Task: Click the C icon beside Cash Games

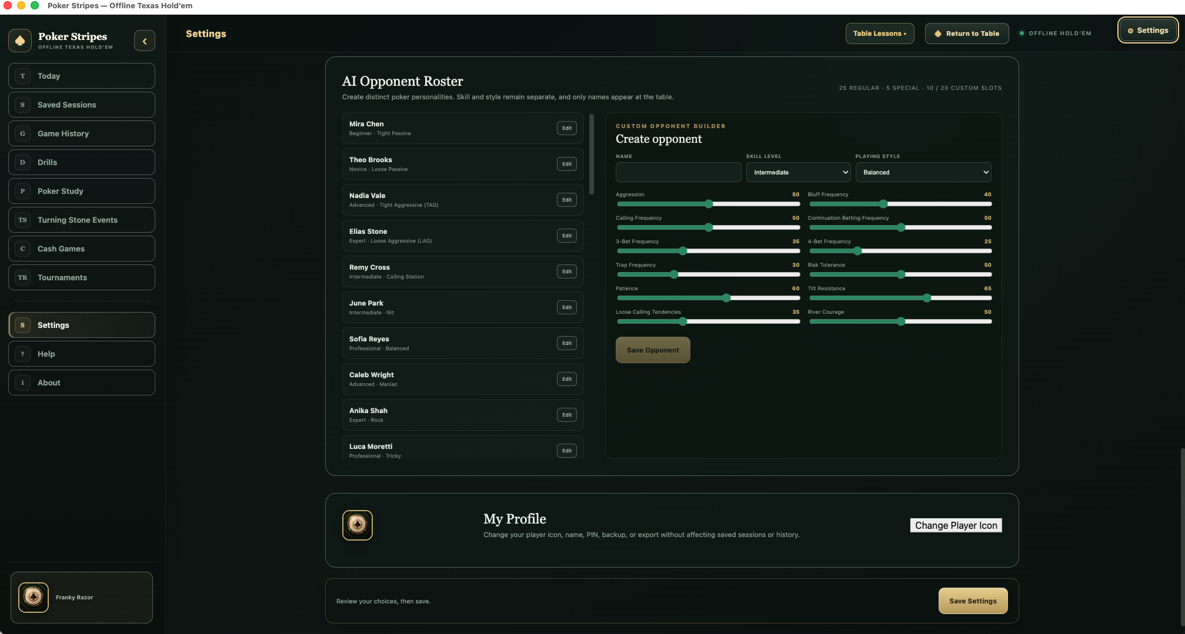Action: (x=22, y=249)
